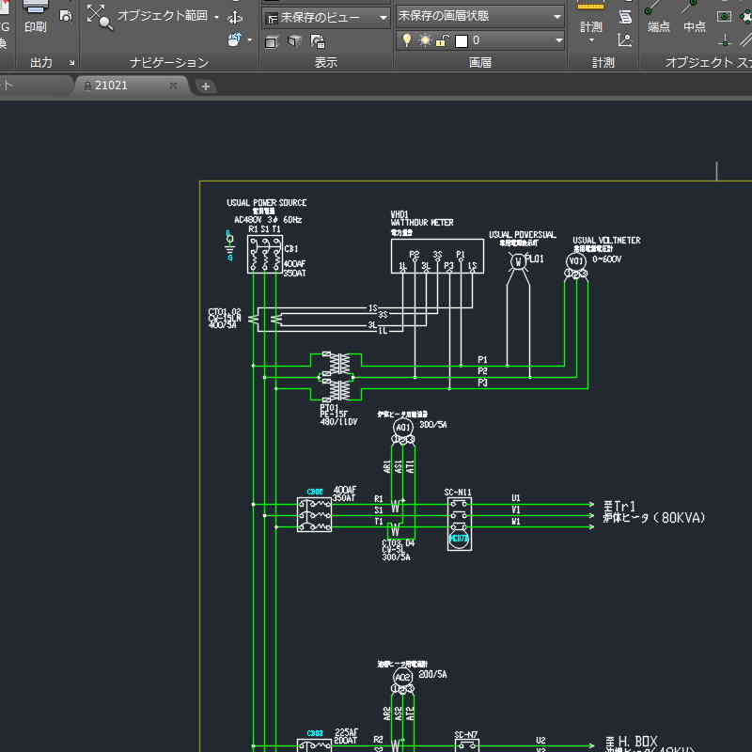
Task: Open the dropdown arrow beside the pan hand
Action: [x=250, y=40]
